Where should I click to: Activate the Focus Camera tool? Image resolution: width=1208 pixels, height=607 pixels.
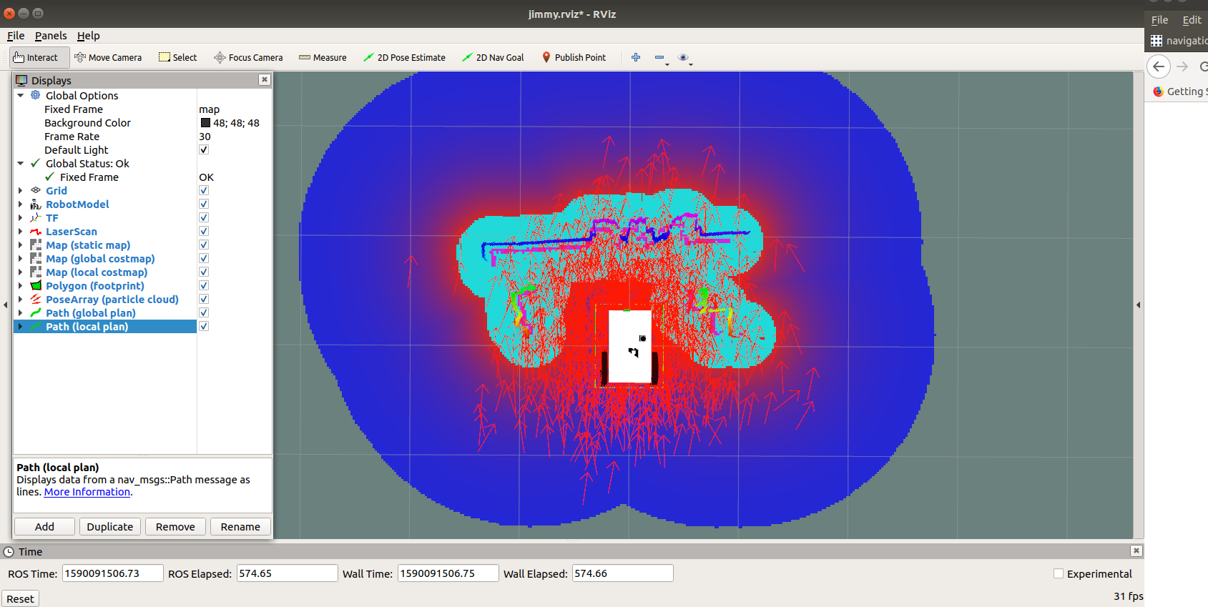248,58
